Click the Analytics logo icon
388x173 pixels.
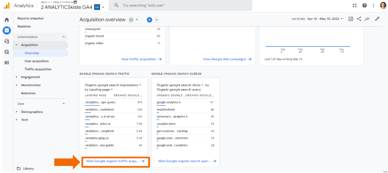pos(7,5)
